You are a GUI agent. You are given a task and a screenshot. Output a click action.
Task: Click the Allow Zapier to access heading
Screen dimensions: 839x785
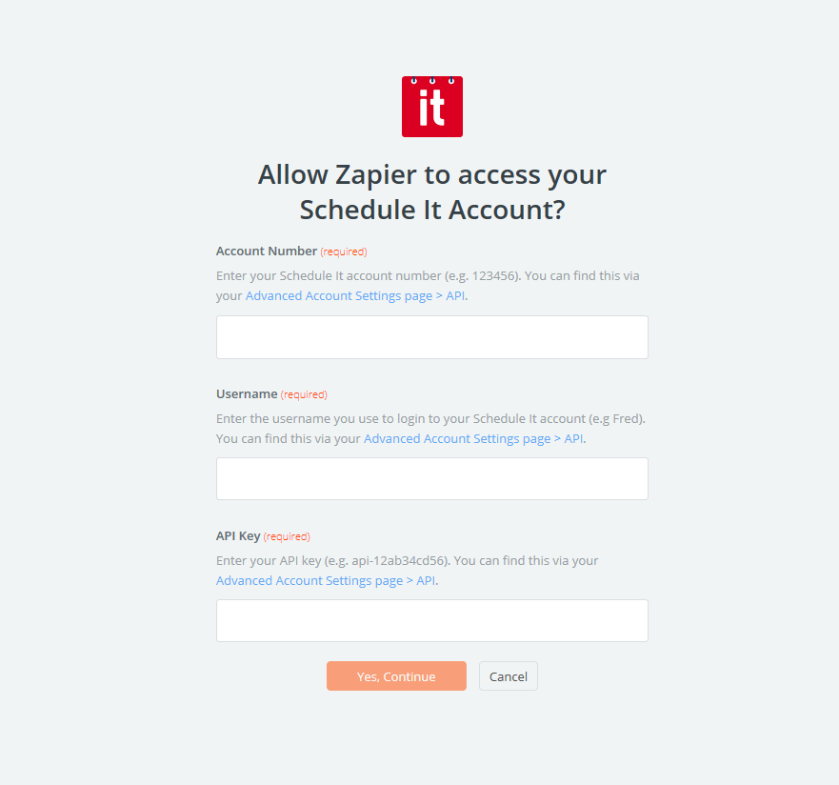[432, 175]
